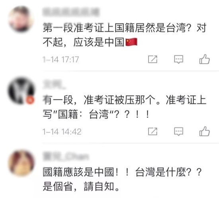The height and width of the screenshot is (198, 219).
Task: Like the comment posted at 17:17
Action: (x=205, y=59)
